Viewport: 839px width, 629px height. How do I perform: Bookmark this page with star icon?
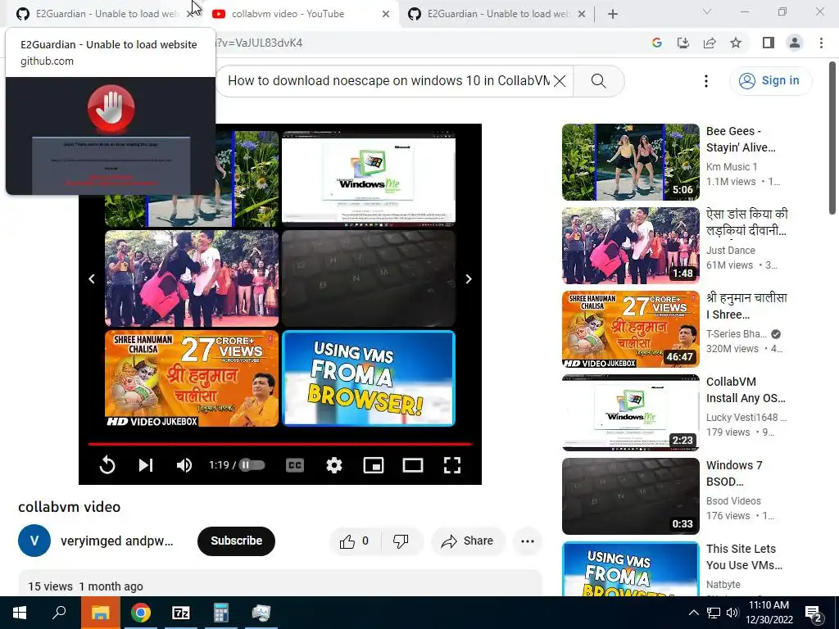[x=736, y=43]
